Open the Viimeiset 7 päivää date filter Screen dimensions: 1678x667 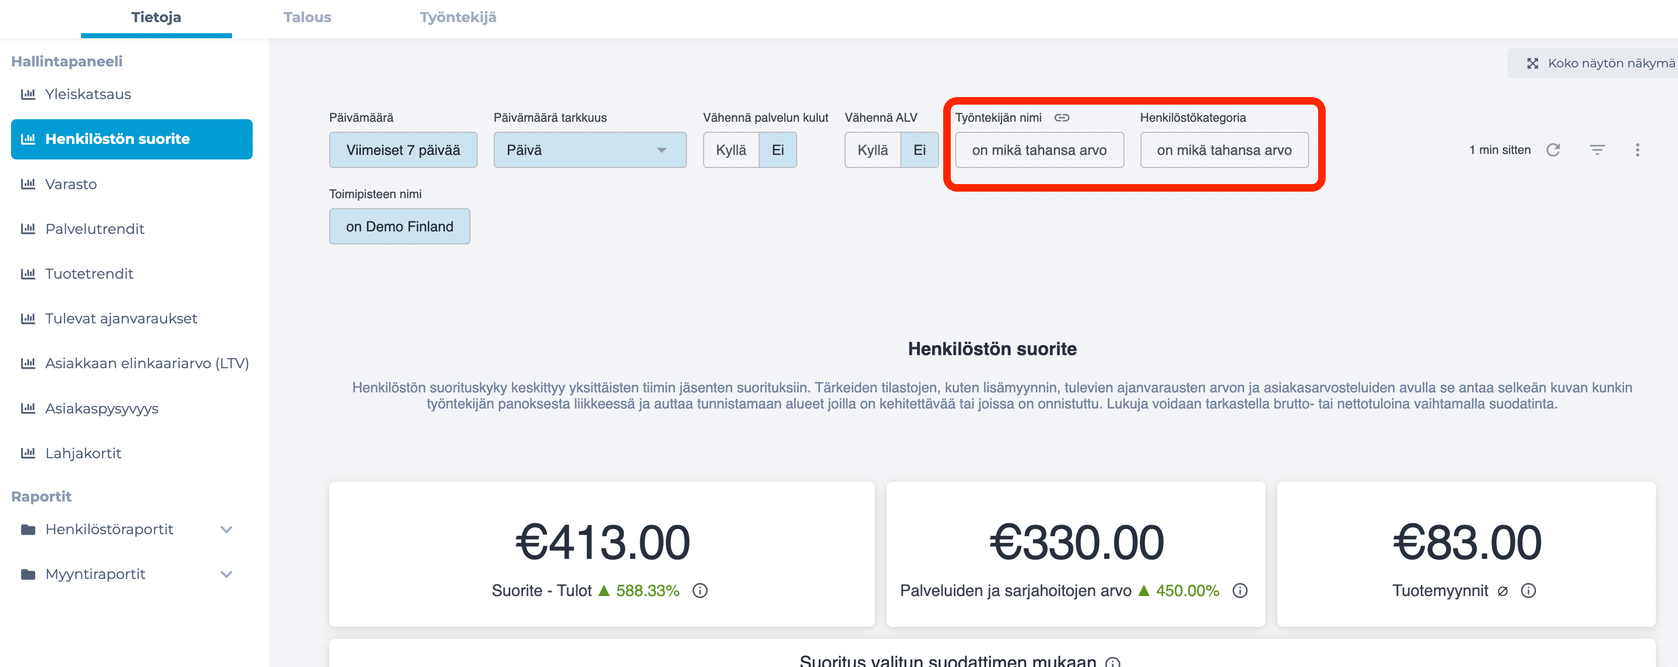403,150
